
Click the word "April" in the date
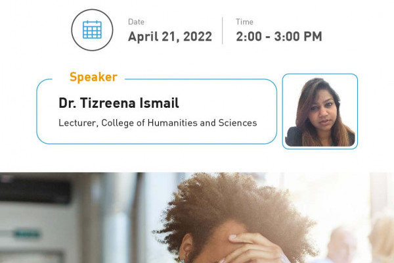pyautogui.click(x=143, y=37)
